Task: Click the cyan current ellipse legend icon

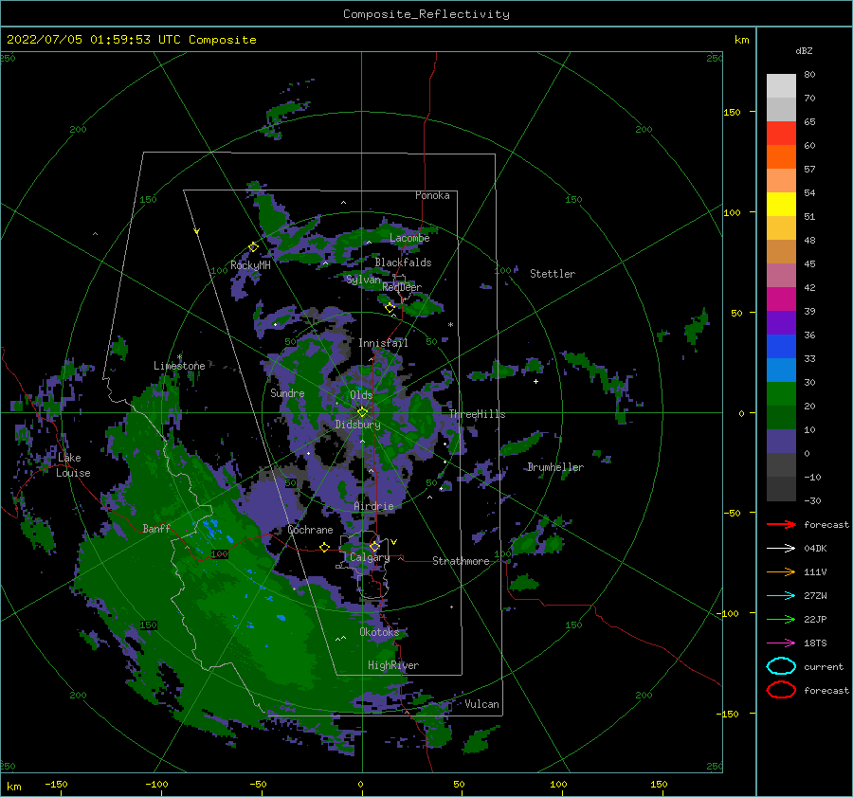Action: click(x=781, y=666)
